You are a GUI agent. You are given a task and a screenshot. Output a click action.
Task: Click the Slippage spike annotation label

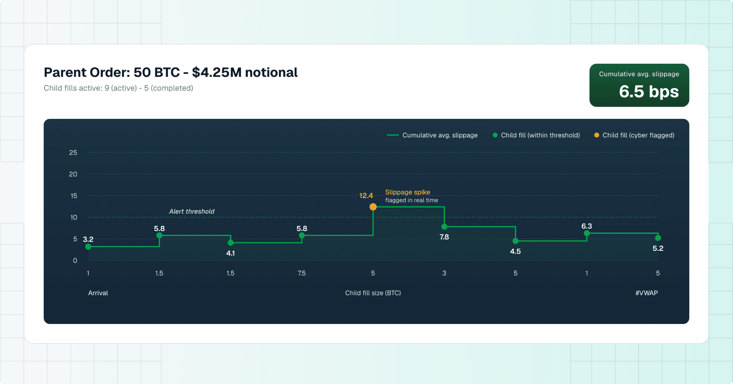[x=407, y=192]
